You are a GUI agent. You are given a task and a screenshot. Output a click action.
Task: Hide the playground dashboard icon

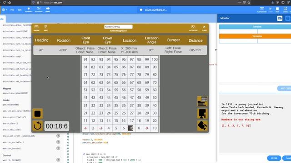45,28
